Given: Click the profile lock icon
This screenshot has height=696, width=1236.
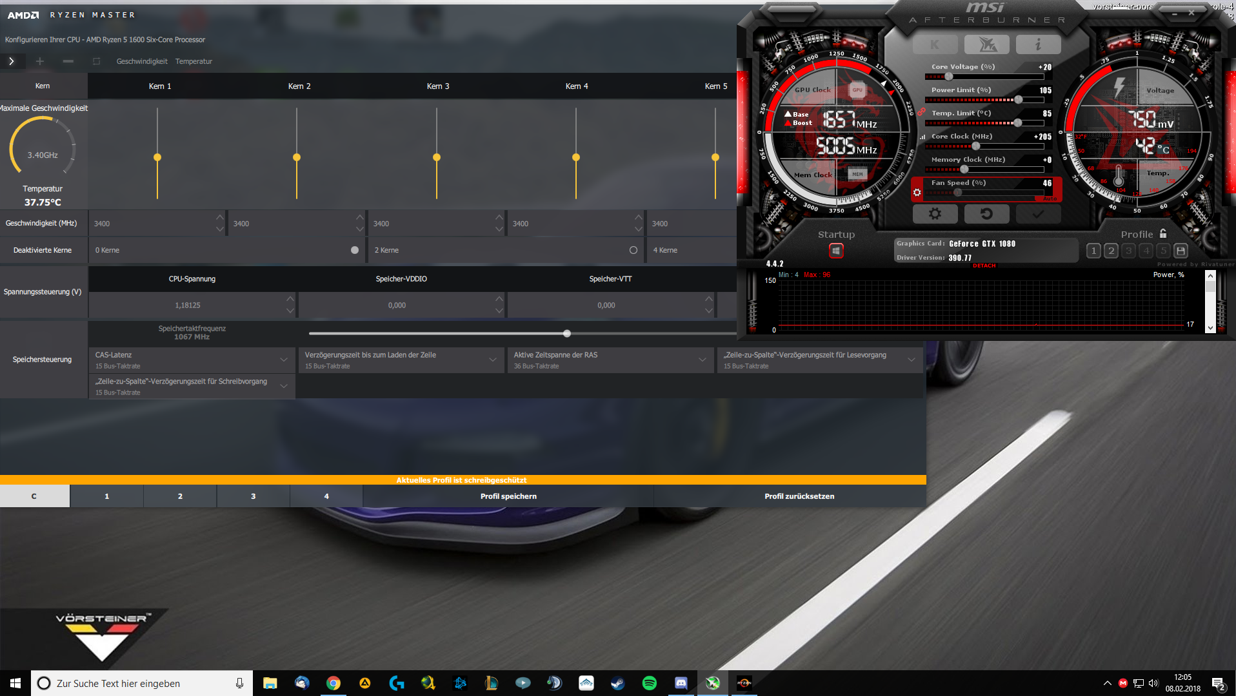Looking at the screenshot, I should (x=1163, y=233).
